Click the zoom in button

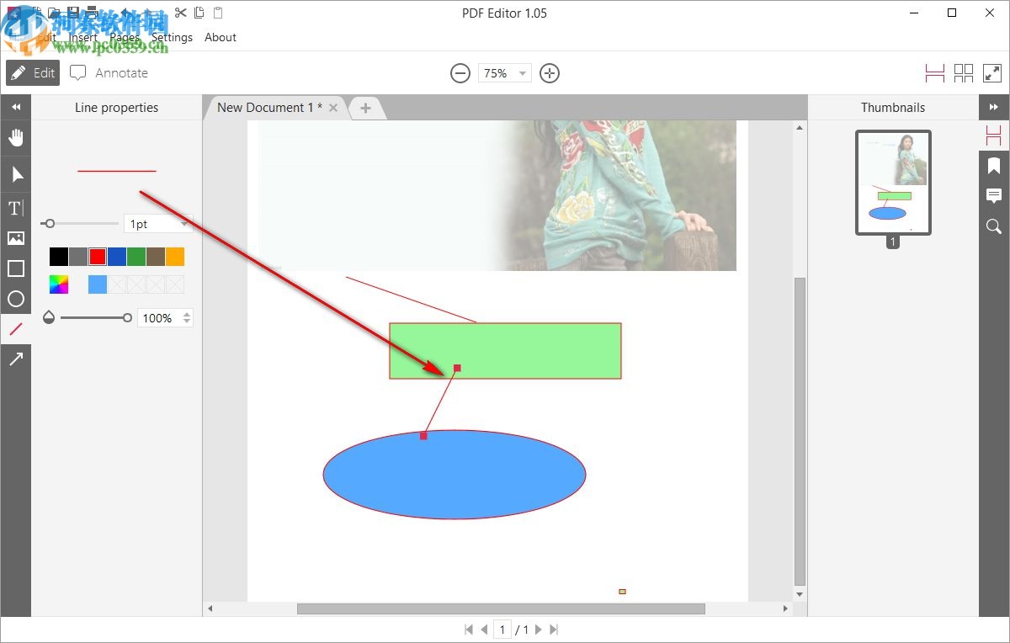point(550,73)
